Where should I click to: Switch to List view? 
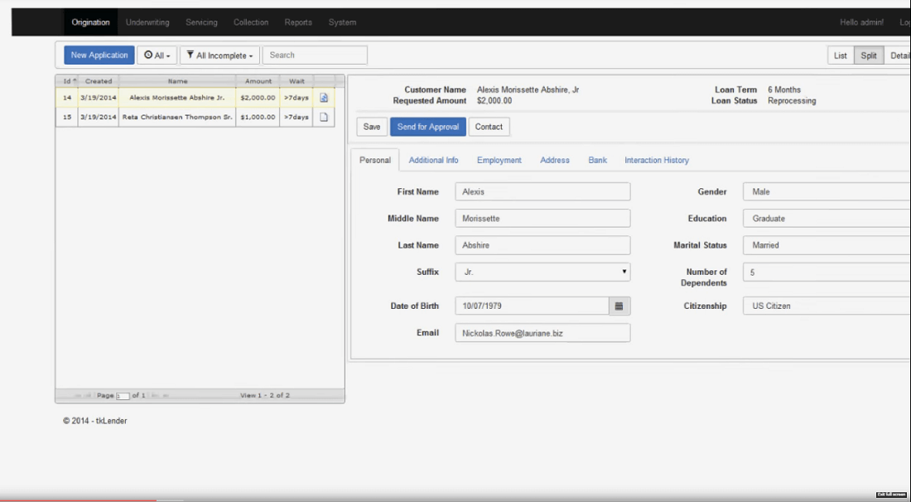(840, 56)
